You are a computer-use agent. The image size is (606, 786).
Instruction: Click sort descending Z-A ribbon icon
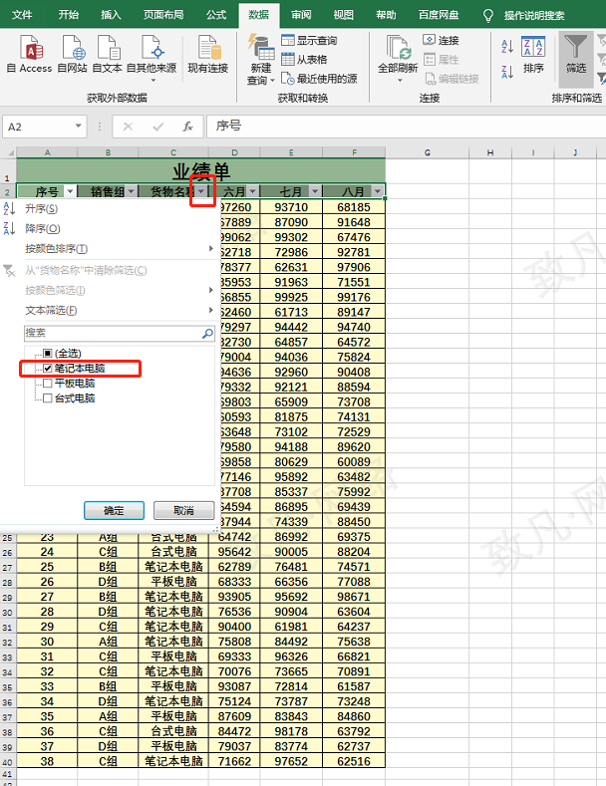click(x=507, y=72)
